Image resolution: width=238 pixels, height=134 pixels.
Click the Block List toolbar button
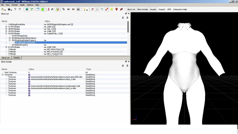click(131, 10)
